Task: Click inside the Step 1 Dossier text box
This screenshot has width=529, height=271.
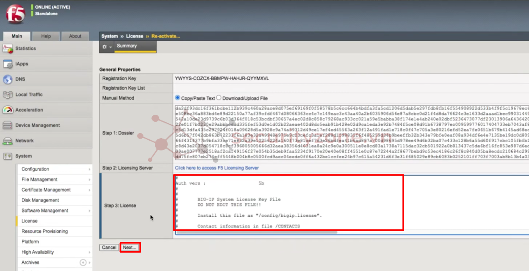Action: click(352, 133)
